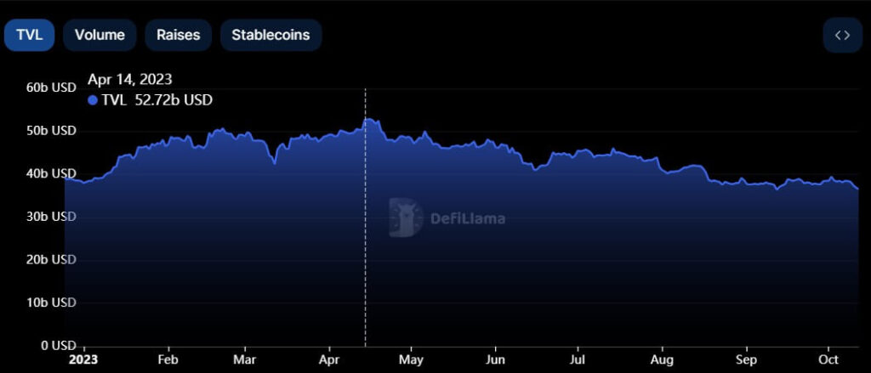Click the 2023 label on the time axis
The image size is (871, 373).
pyautogui.click(x=83, y=359)
